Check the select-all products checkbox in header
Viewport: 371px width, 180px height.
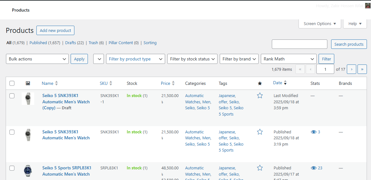pos(12,83)
